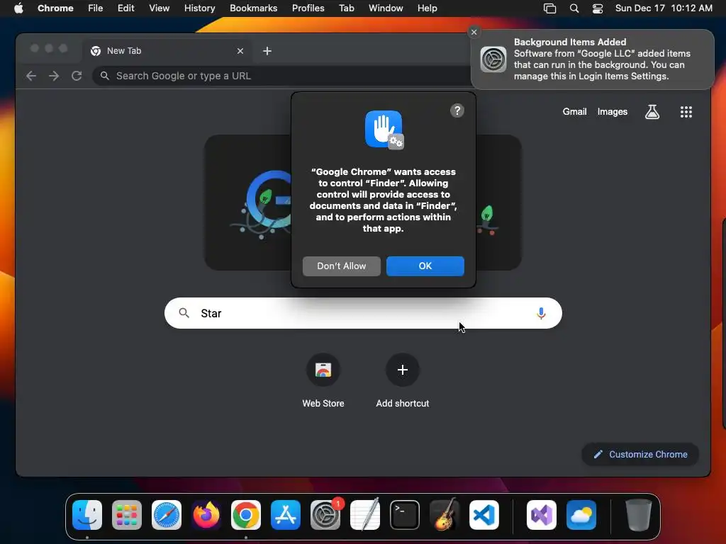
Task: Close the Background Items Added notification
Action: (x=474, y=32)
